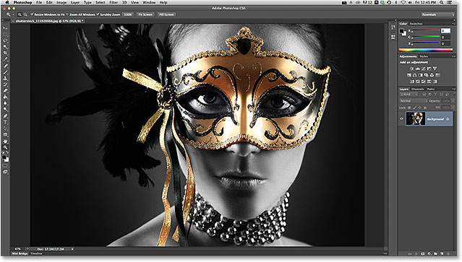Image resolution: width=462 pixels, height=262 pixels.
Task: Open the Zoom tool preset picker arrow
Action: tap(13, 14)
